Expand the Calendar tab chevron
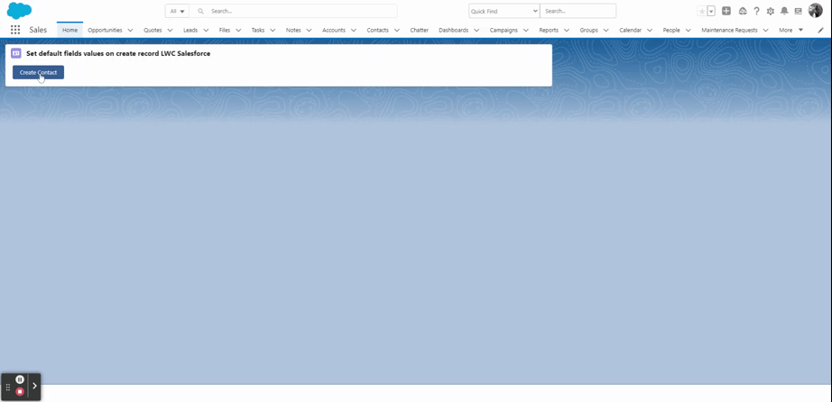This screenshot has height=402, width=832. click(x=650, y=31)
